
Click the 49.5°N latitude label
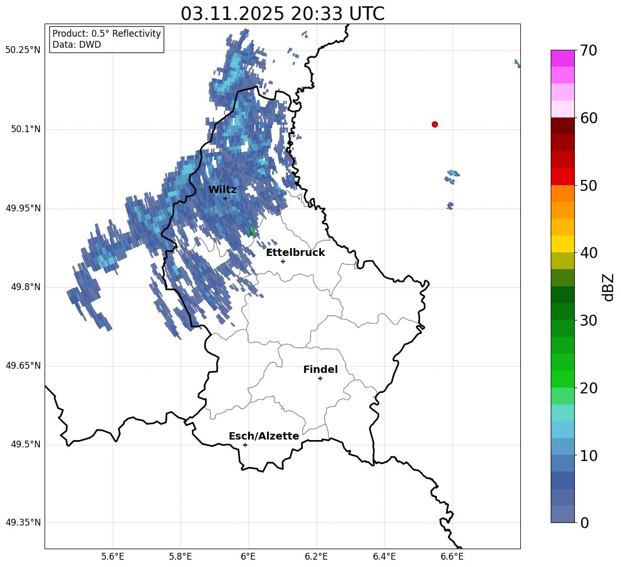click(25, 444)
